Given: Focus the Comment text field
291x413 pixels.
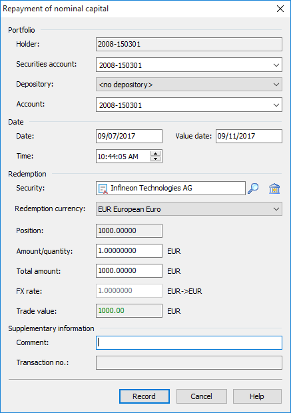Looking at the screenshot, I should 189,342.
